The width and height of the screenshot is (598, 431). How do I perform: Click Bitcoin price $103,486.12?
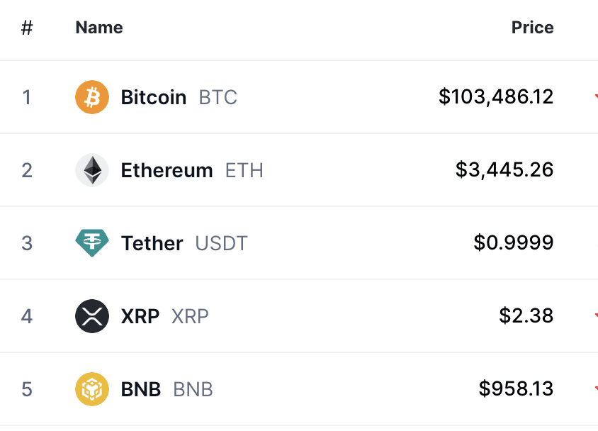coord(496,96)
